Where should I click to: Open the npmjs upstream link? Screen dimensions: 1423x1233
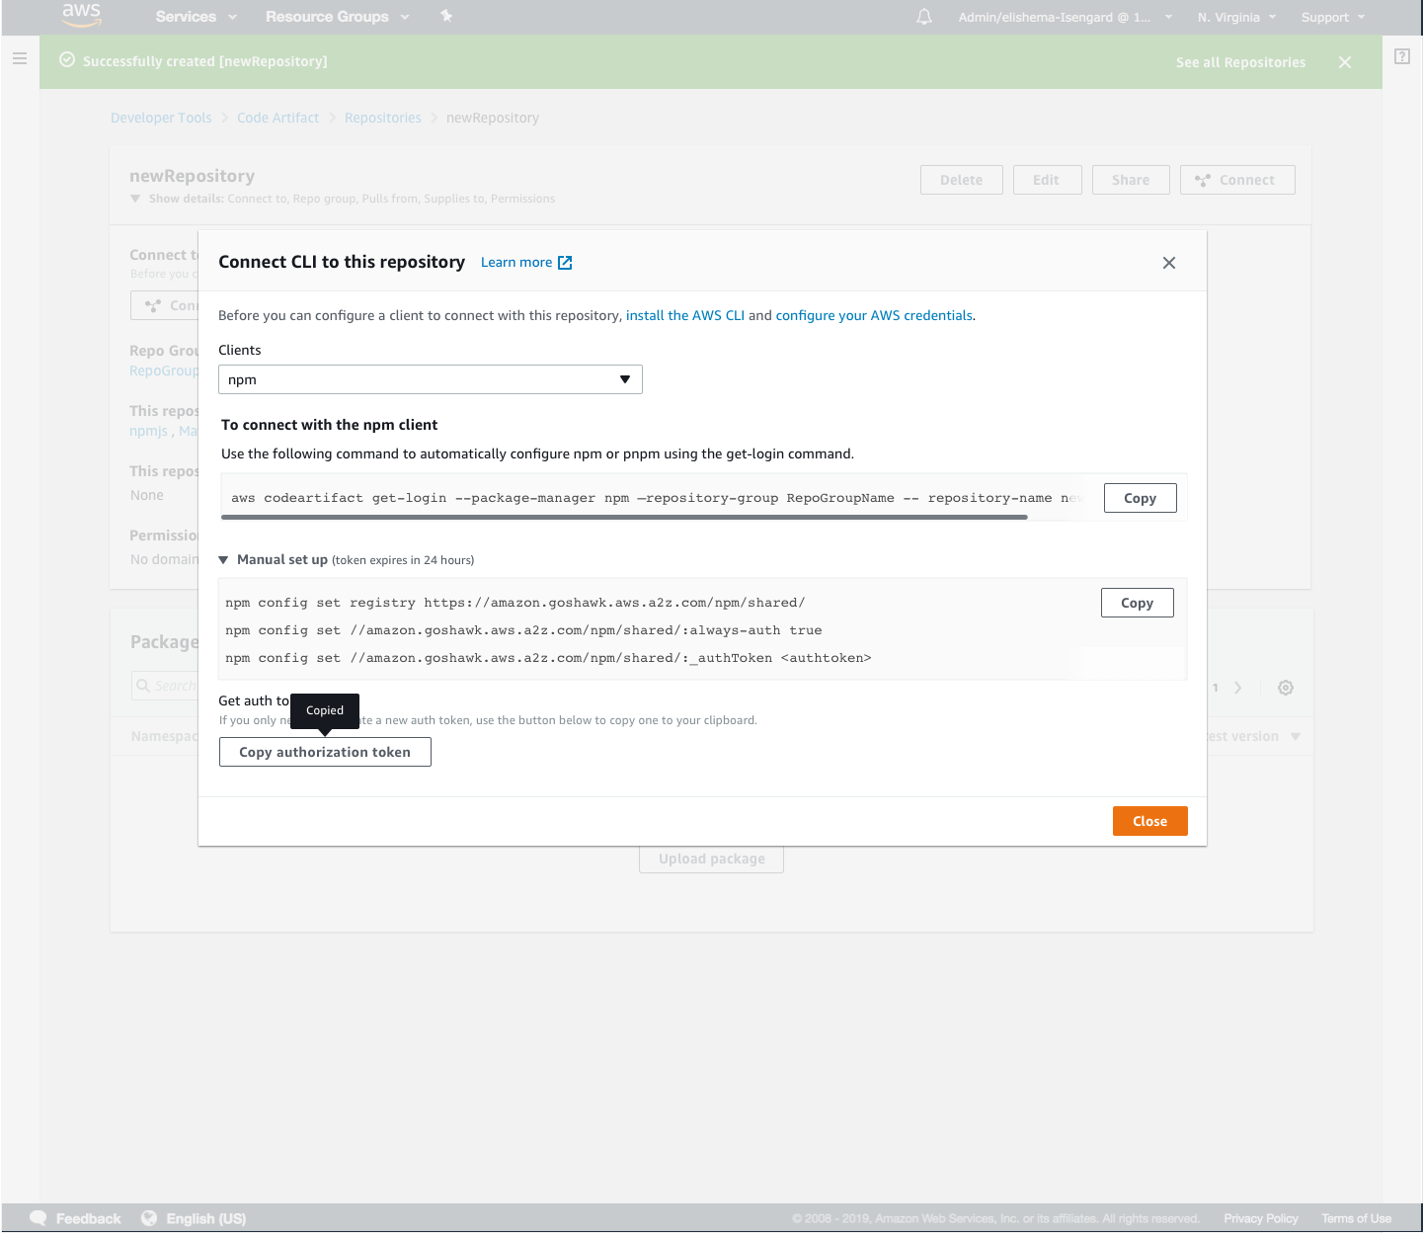click(x=149, y=431)
